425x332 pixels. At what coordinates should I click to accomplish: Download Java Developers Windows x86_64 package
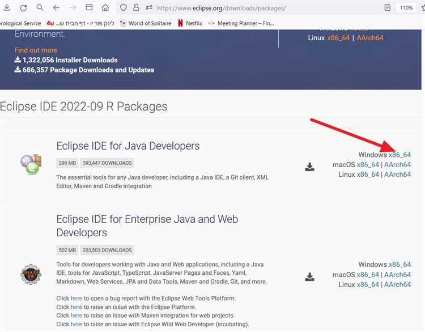pyautogui.click(x=399, y=155)
